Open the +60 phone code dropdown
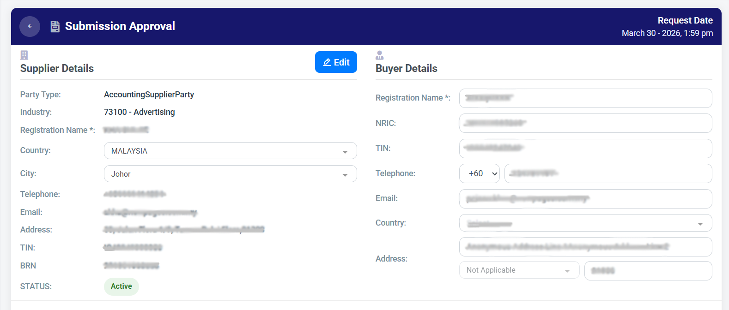 point(480,173)
